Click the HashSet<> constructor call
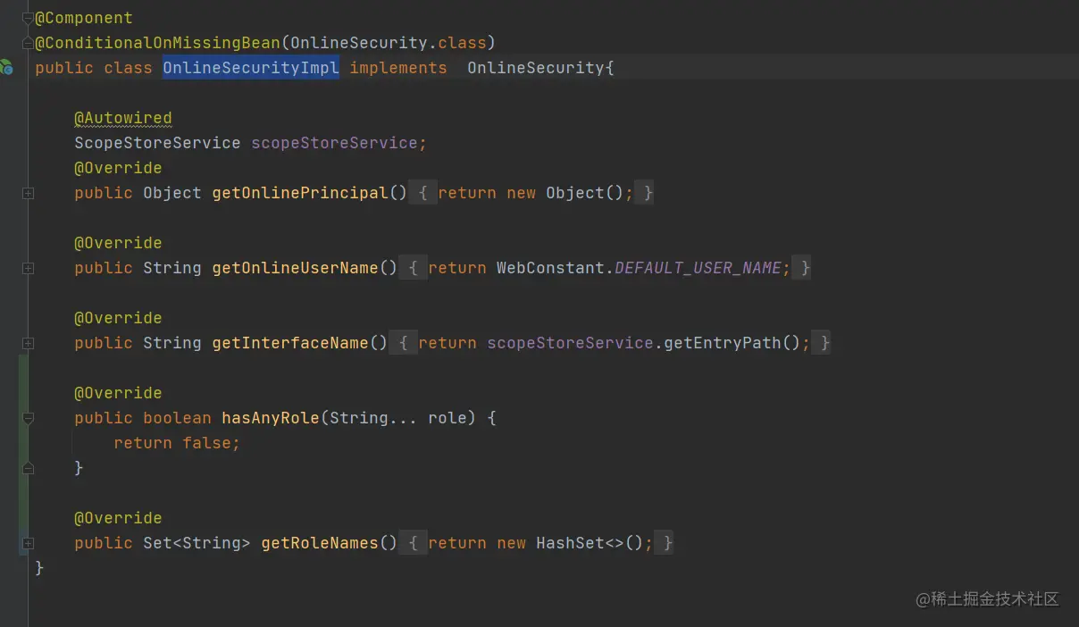The width and height of the screenshot is (1079, 627). click(590, 543)
